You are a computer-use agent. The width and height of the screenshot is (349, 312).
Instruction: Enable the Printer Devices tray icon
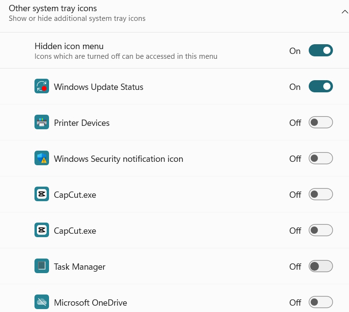[x=320, y=122]
